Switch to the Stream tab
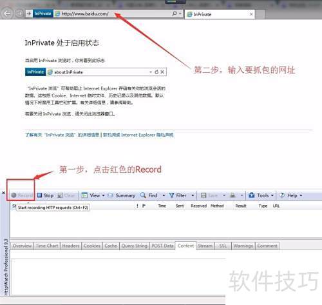Screen dimensions: 322x305 point(205,246)
